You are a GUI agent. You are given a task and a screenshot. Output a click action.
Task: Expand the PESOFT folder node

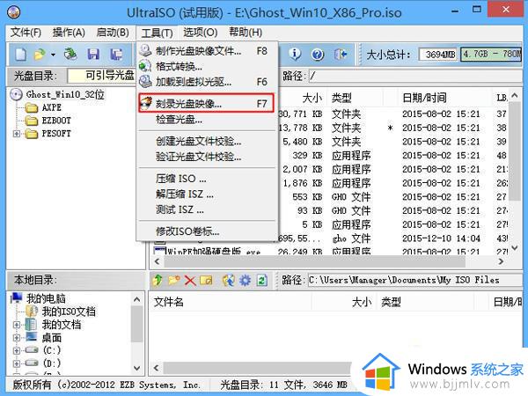(17, 134)
